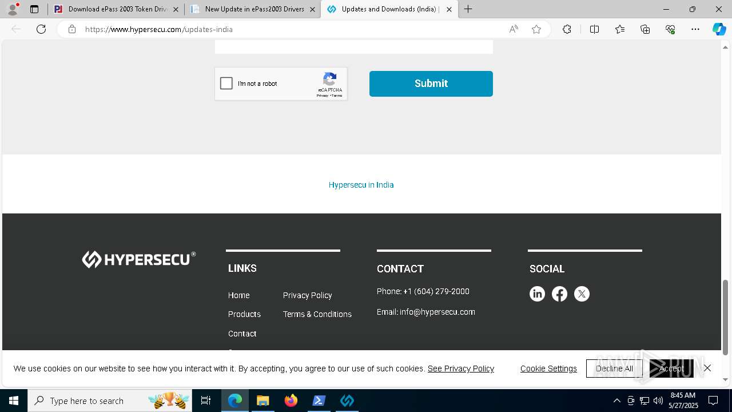Email info@hypersecu.com link
The height and width of the screenshot is (412, 732).
click(437, 312)
